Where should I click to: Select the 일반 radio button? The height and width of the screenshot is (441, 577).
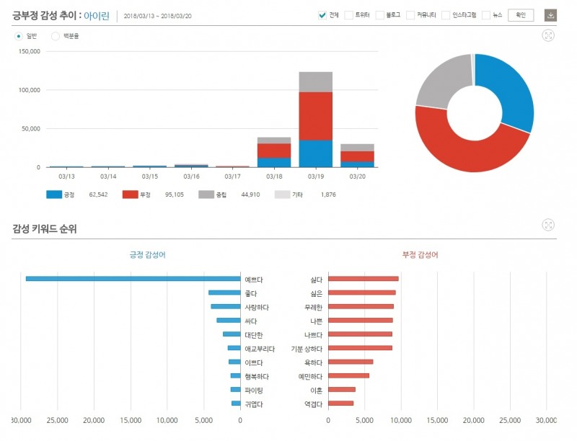[19, 35]
